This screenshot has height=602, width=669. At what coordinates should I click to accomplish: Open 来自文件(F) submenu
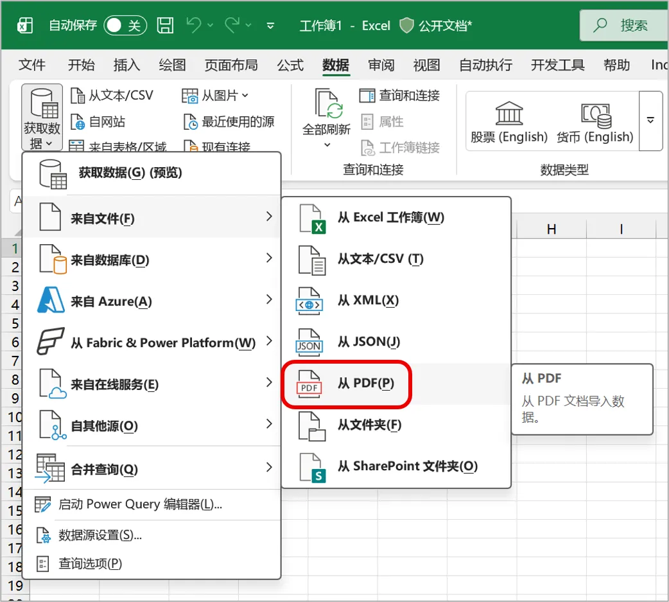pyautogui.click(x=152, y=217)
